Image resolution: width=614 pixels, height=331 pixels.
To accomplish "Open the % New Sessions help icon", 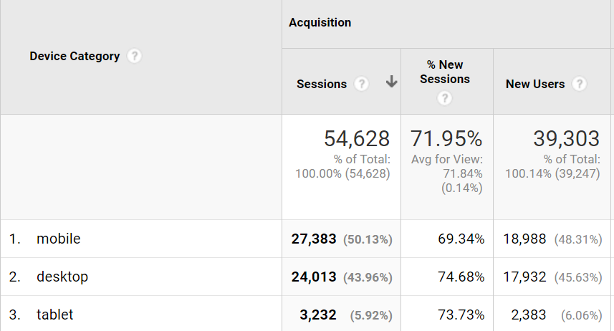I will coord(445,99).
